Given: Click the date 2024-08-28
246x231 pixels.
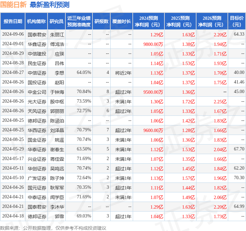Looking at the screenshot, I should click(x=13, y=63).
